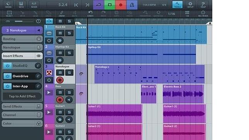Click the Copy tool icon
Viewport: 249px width, 140px height.
[116, 14]
